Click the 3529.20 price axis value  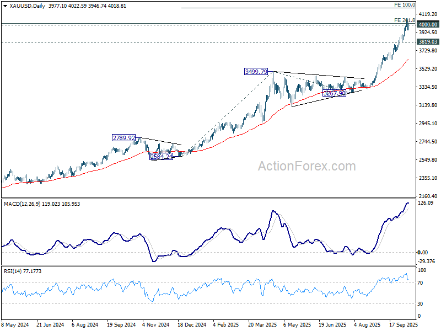[428, 69]
